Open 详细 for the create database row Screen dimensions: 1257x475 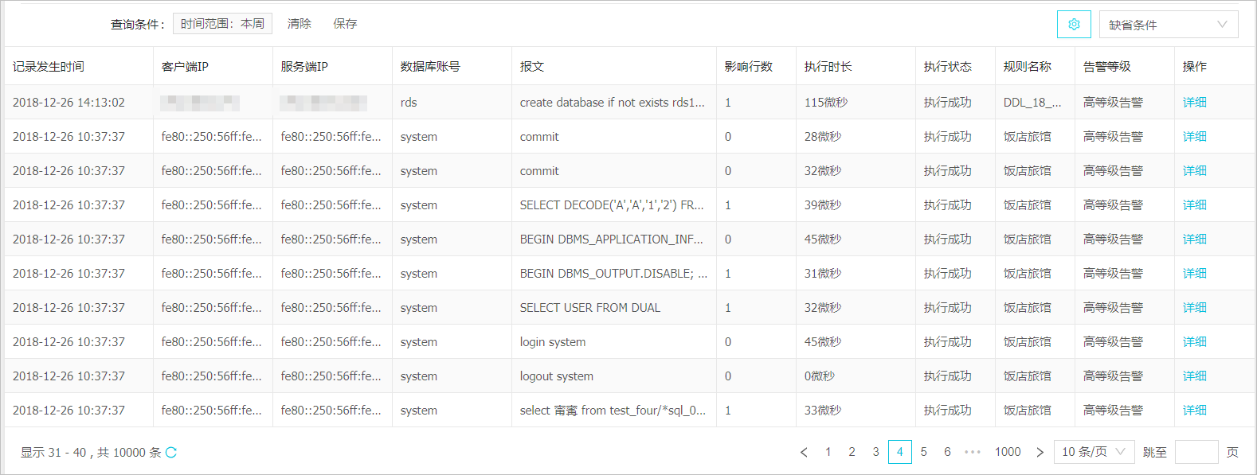click(1194, 103)
